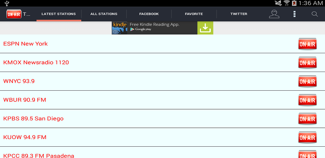The width and height of the screenshot is (325, 158).
Task: Switch to the Latest Stations tab
Action: [59, 14]
